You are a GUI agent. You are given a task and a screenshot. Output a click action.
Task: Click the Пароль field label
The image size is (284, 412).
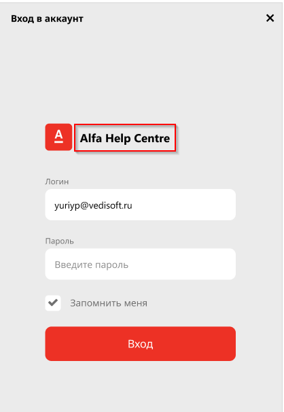(x=59, y=241)
